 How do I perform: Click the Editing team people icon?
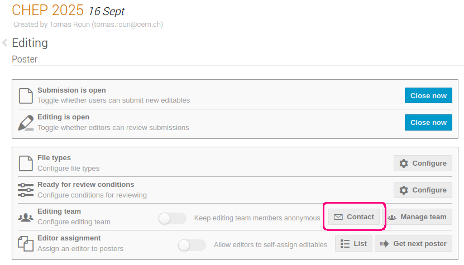tap(26, 218)
